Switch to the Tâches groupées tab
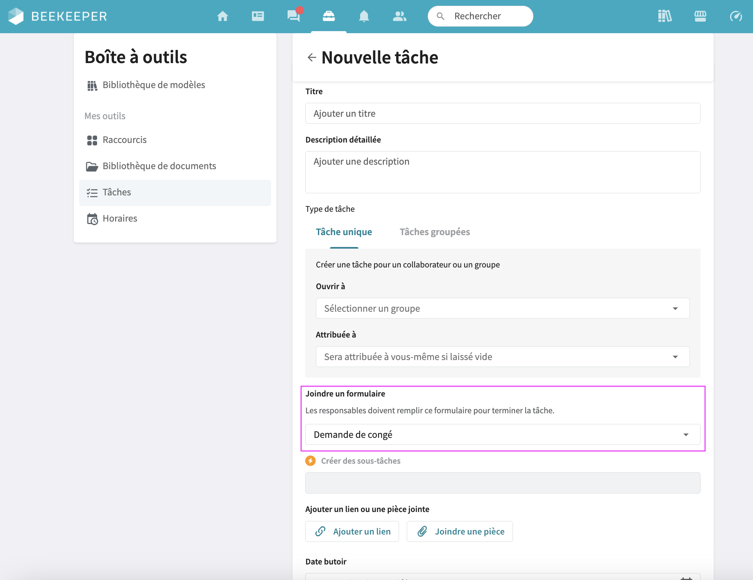This screenshot has width=753, height=580. click(434, 232)
